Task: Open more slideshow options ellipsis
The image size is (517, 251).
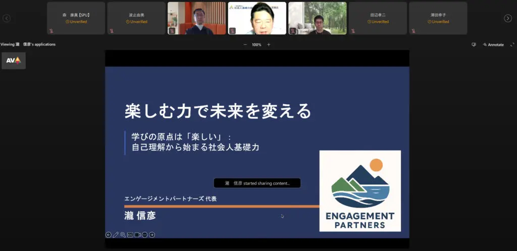Action: (x=144, y=235)
